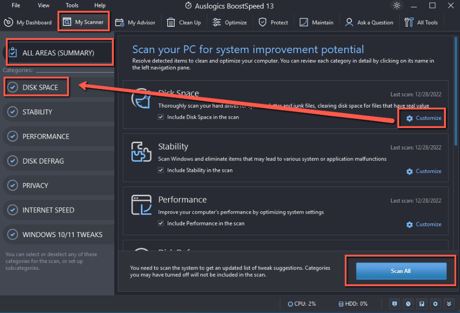Uncheck Include Disk Space in the scan
The image size is (460, 313).
tap(161, 117)
